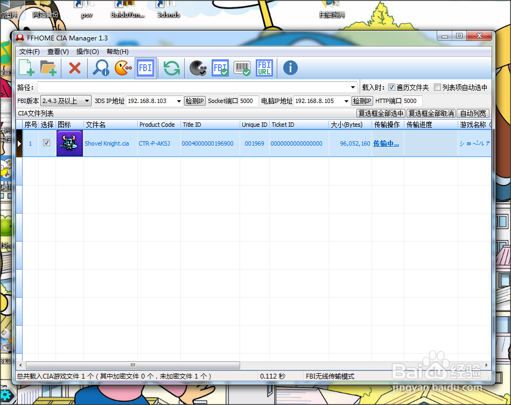The height and width of the screenshot is (405, 511).
Task: Click the 大小(Bytes) column header
Action: coord(350,125)
